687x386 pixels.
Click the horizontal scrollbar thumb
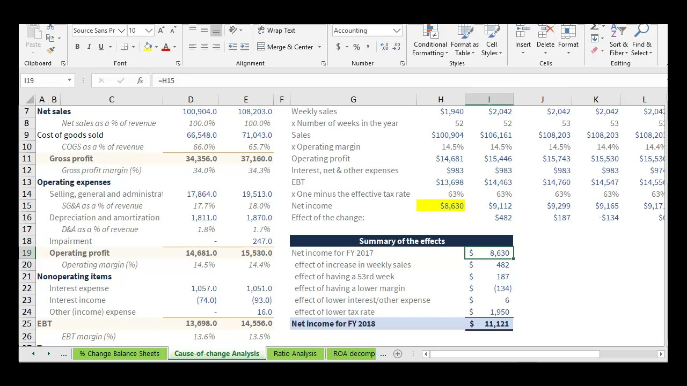[515, 354]
